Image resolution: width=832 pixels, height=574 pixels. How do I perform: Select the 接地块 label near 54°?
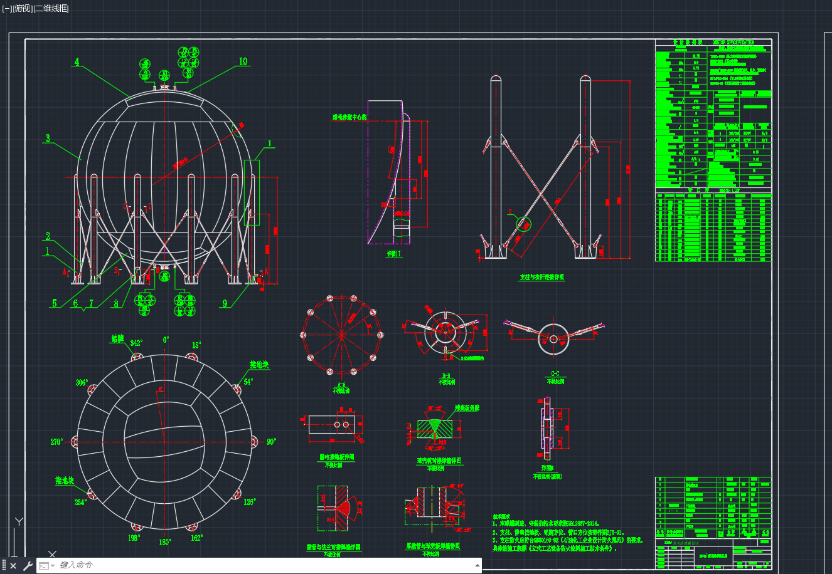(259, 365)
